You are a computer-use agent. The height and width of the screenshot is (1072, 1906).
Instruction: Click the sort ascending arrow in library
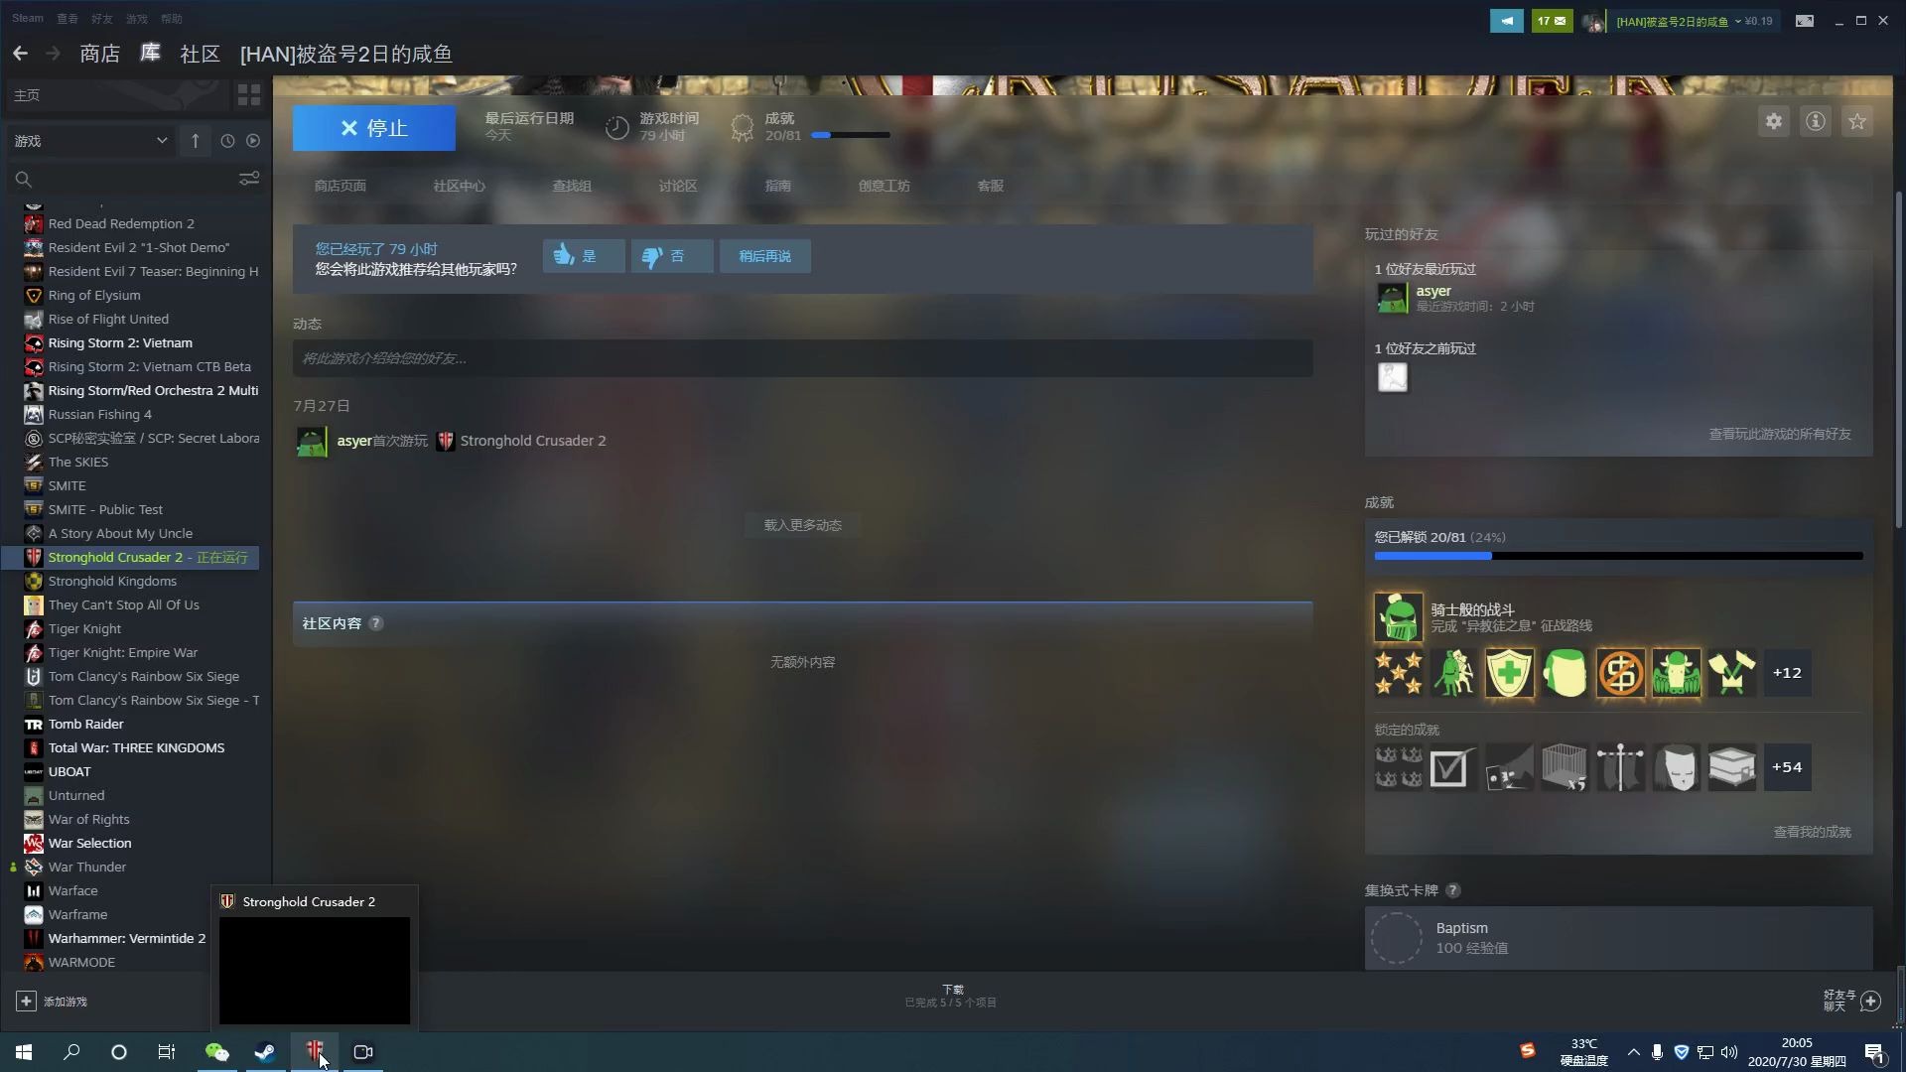click(x=196, y=141)
